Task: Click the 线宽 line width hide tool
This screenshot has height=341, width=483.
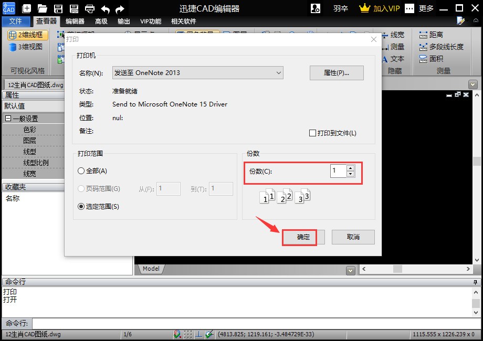Action: click(393, 35)
